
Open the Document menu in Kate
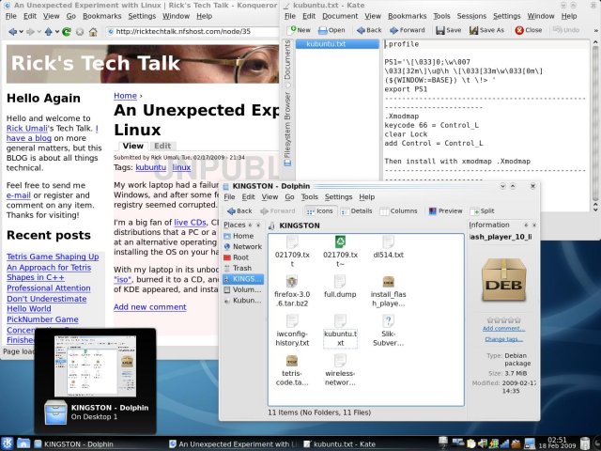click(340, 16)
